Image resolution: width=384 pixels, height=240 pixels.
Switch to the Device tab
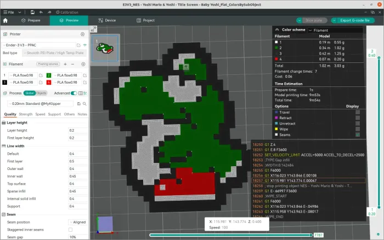point(108,21)
